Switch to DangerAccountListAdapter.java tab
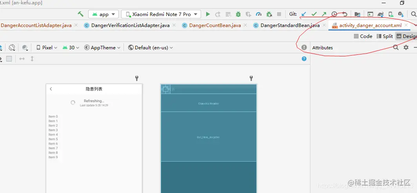417x193 pixels. coord(36,25)
